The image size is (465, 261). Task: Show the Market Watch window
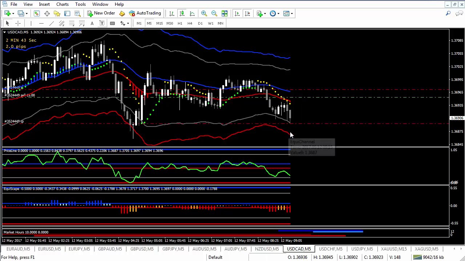(37, 13)
